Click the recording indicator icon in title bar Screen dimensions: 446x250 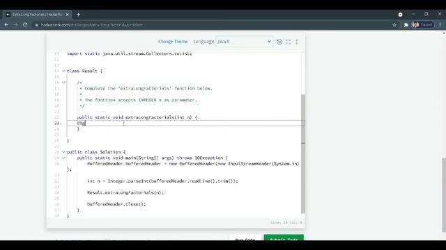pyautogui.click(x=400, y=15)
